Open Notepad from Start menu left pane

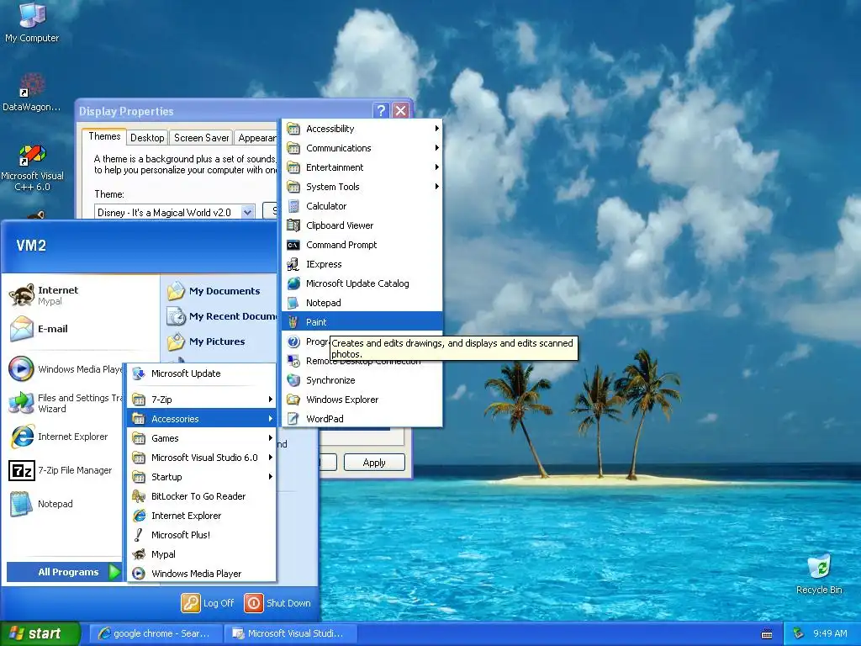pyautogui.click(x=65, y=504)
